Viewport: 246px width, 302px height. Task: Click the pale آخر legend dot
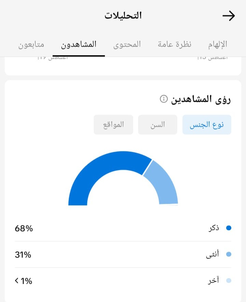(229, 280)
